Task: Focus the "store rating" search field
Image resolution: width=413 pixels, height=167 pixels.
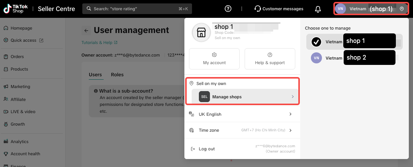Action: pyautogui.click(x=137, y=9)
